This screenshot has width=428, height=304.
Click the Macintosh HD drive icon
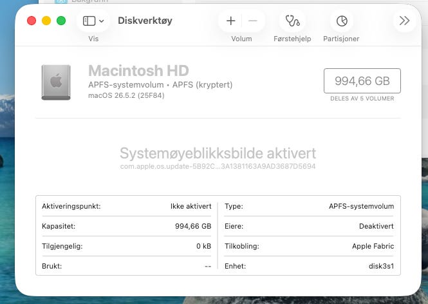56,82
